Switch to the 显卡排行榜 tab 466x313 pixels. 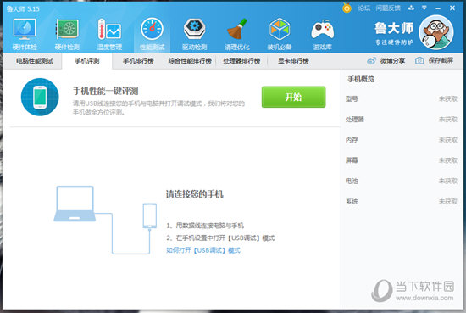tap(293, 61)
